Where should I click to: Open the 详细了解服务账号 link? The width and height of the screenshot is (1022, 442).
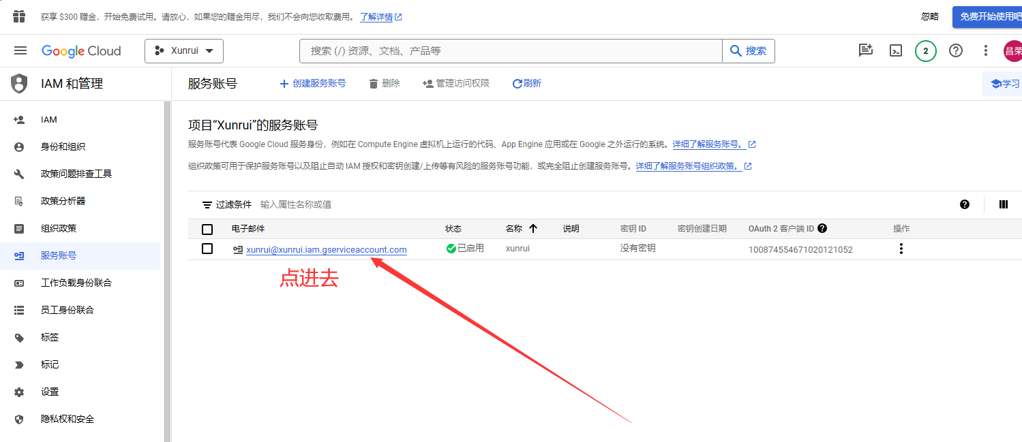[714, 144]
